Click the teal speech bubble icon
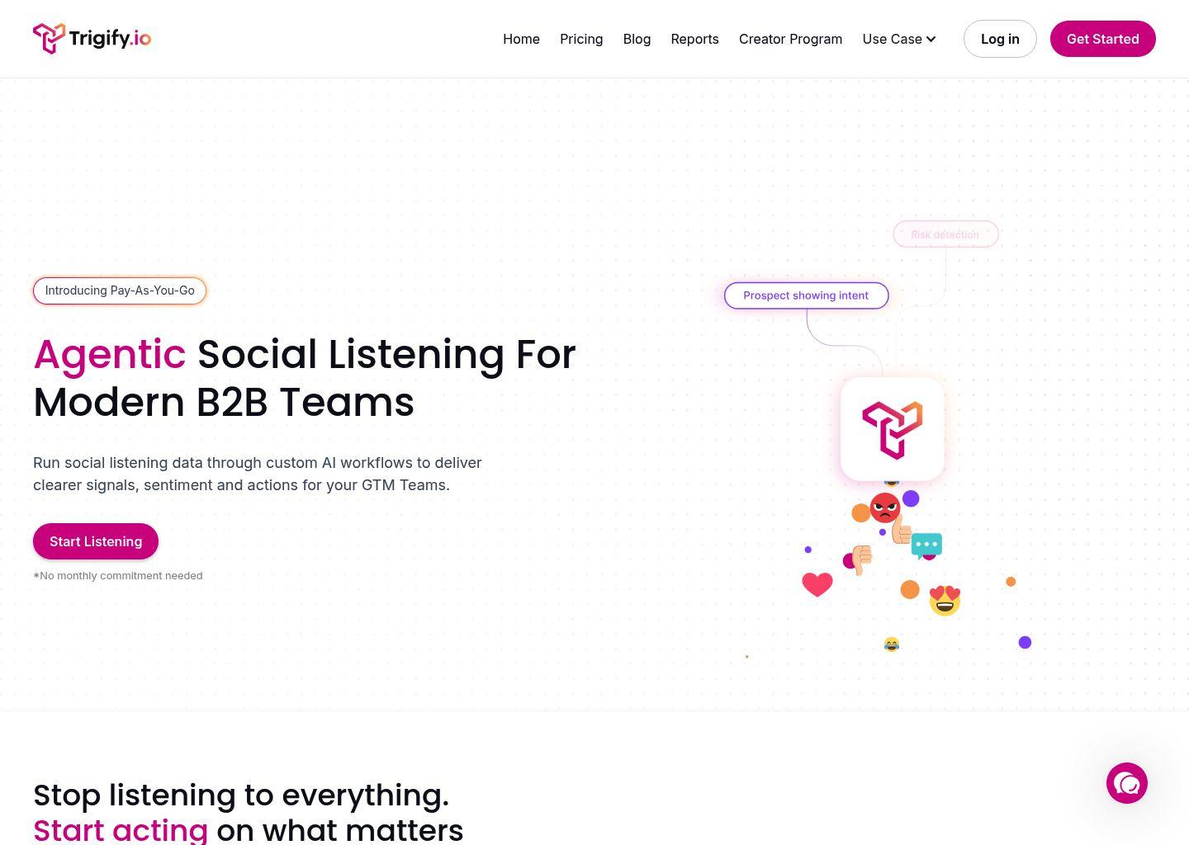 coord(926,545)
